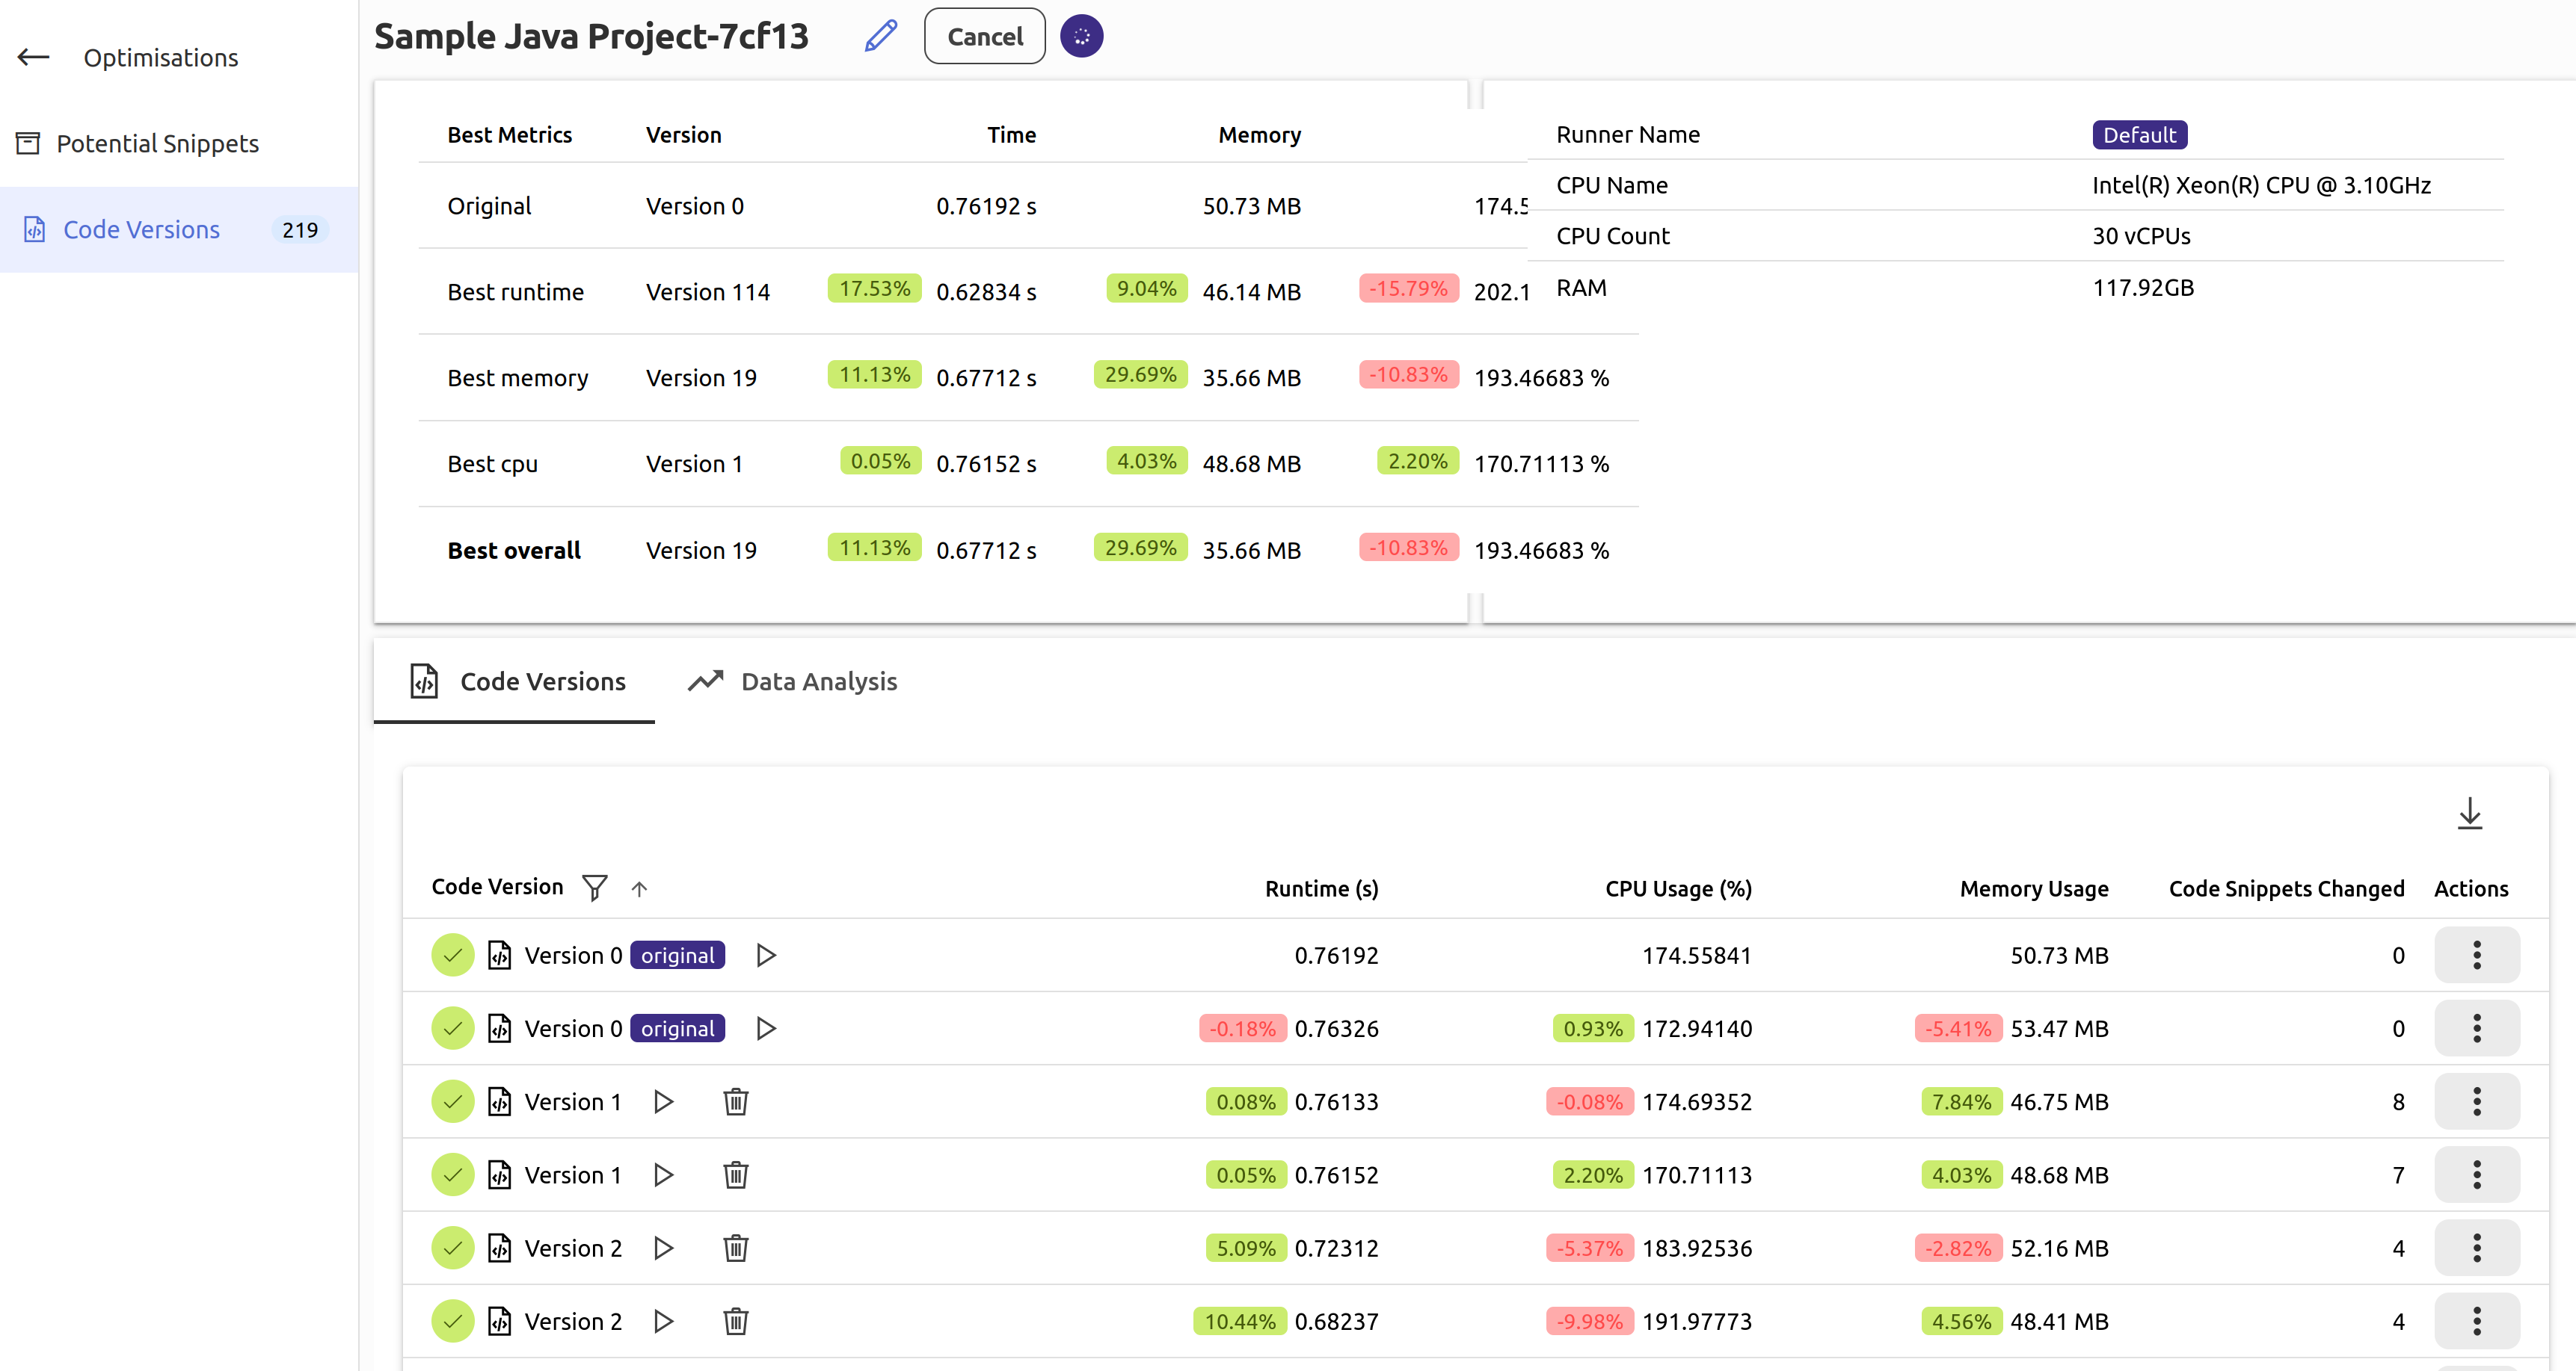Screen dimensions: 2576x1371
Task: Click the 17.53% time improvement badge
Action: 874,289
